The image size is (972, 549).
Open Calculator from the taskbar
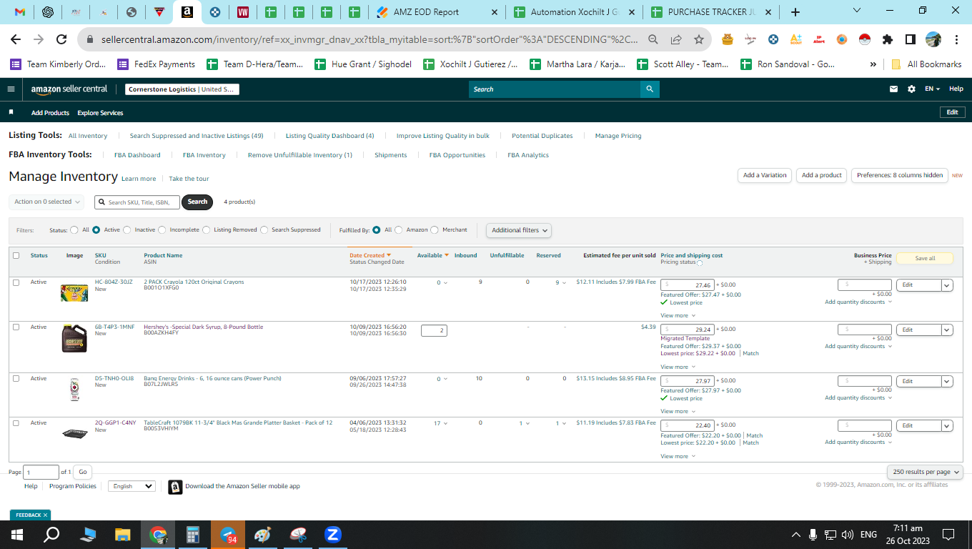pos(193,535)
